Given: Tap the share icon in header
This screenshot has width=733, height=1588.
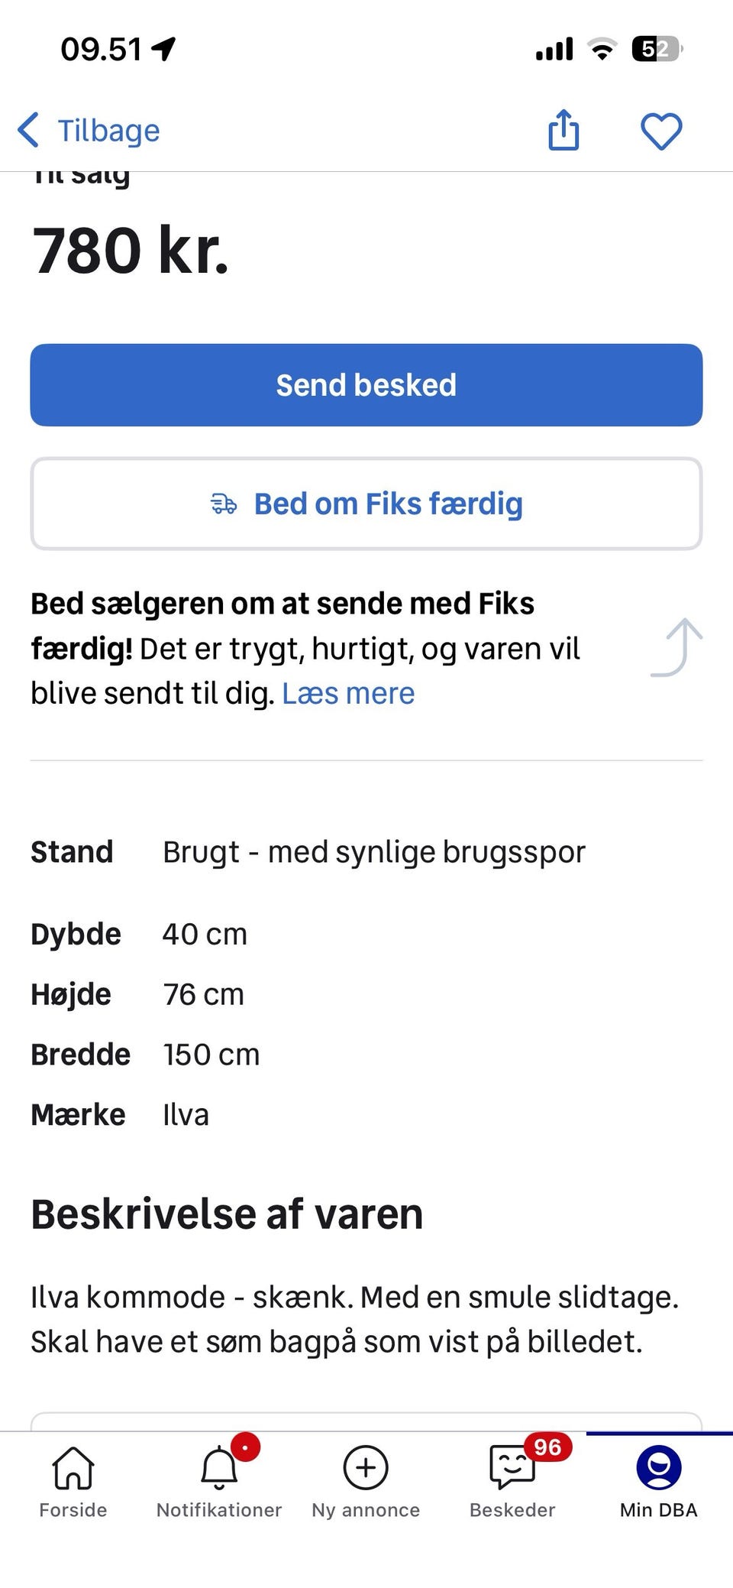Looking at the screenshot, I should (563, 130).
